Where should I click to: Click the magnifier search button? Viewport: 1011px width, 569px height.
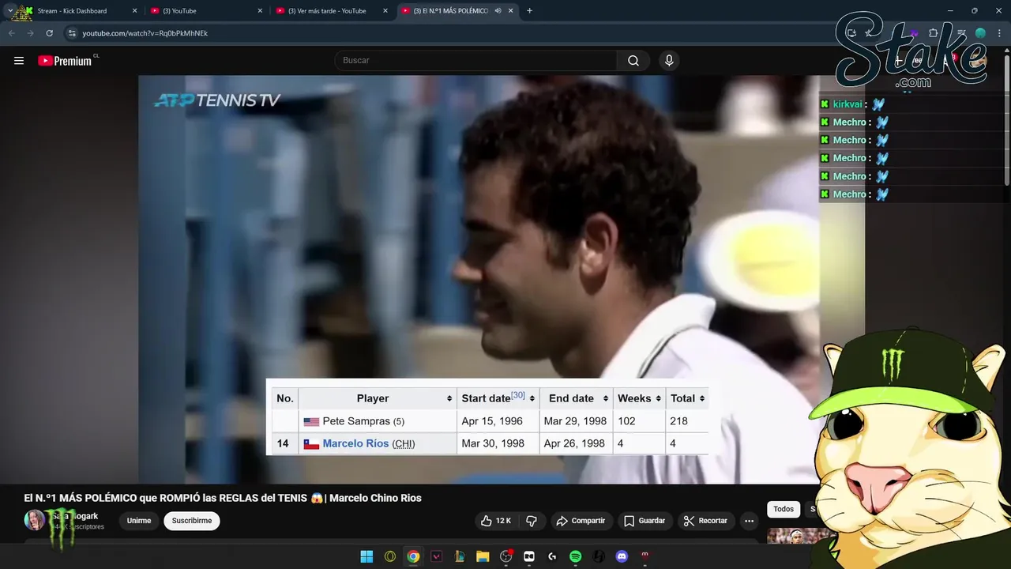click(x=633, y=61)
